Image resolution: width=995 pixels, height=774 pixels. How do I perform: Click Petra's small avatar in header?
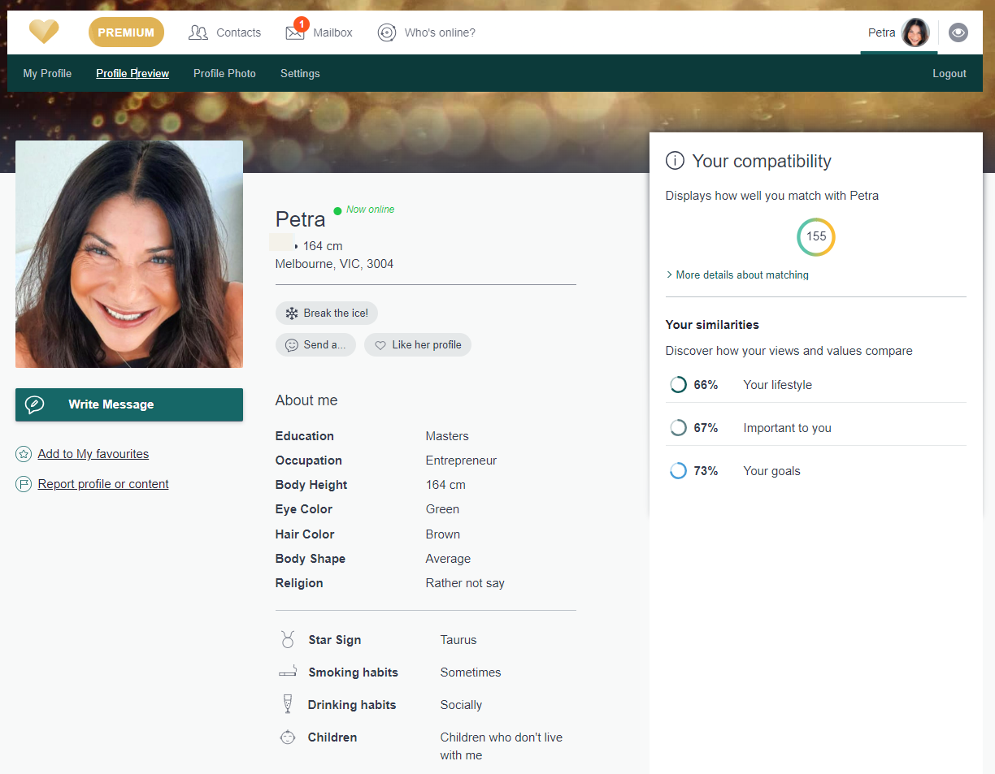[915, 32]
